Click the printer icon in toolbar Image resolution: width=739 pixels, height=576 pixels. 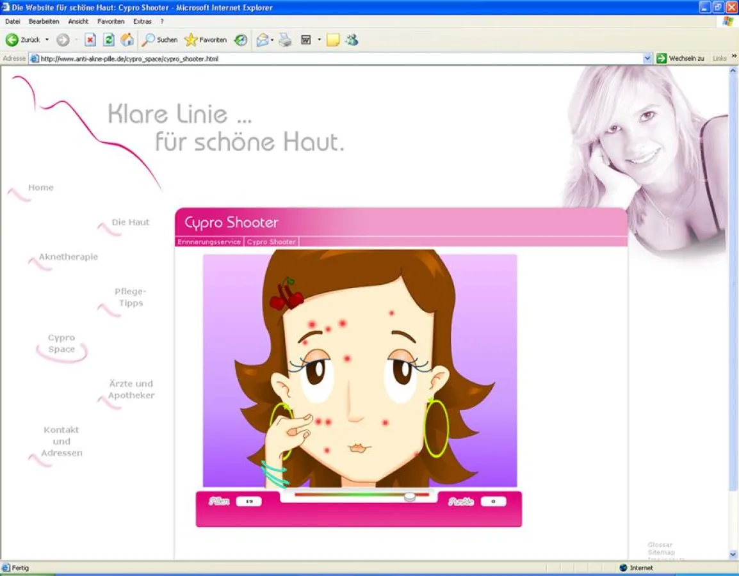pyautogui.click(x=285, y=40)
